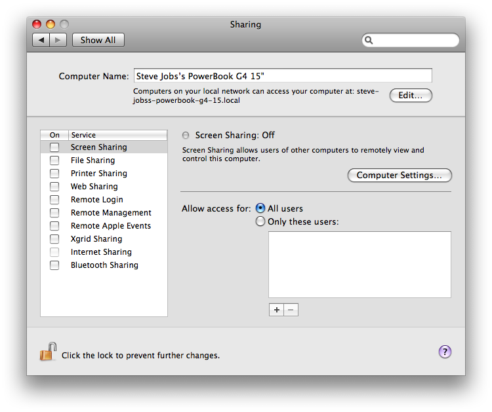The width and height of the screenshot is (492, 412).
Task: Tick the Printer Sharing checkbox
Action: point(54,174)
